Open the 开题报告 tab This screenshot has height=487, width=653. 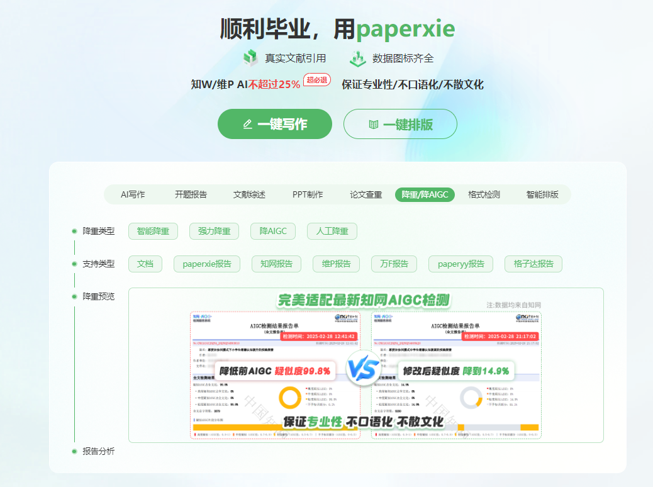click(191, 194)
